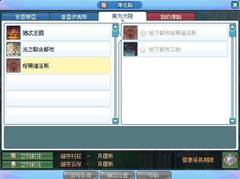Select the red 我的傳點 tab

pyautogui.click(x=171, y=17)
